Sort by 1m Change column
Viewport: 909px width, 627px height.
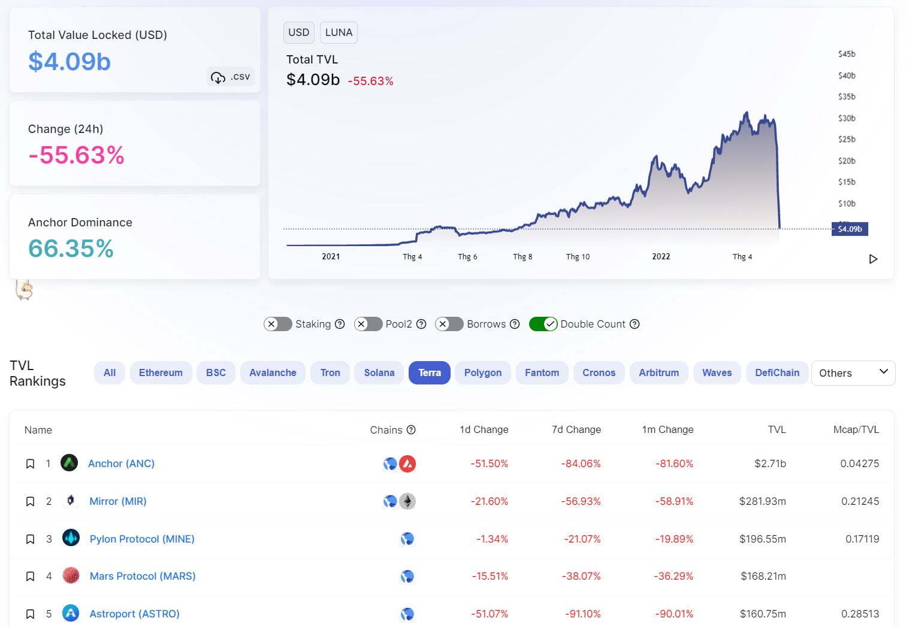[668, 430]
